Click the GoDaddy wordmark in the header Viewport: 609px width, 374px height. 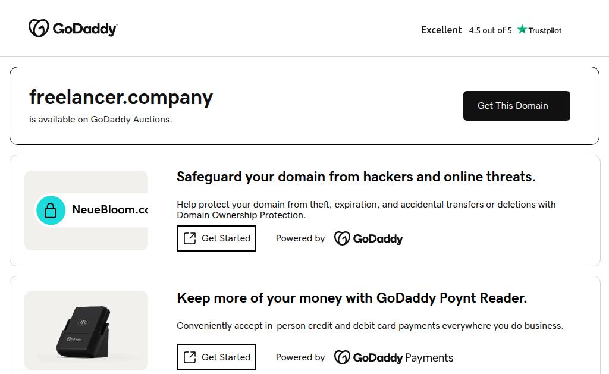click(x=84, y=29)
